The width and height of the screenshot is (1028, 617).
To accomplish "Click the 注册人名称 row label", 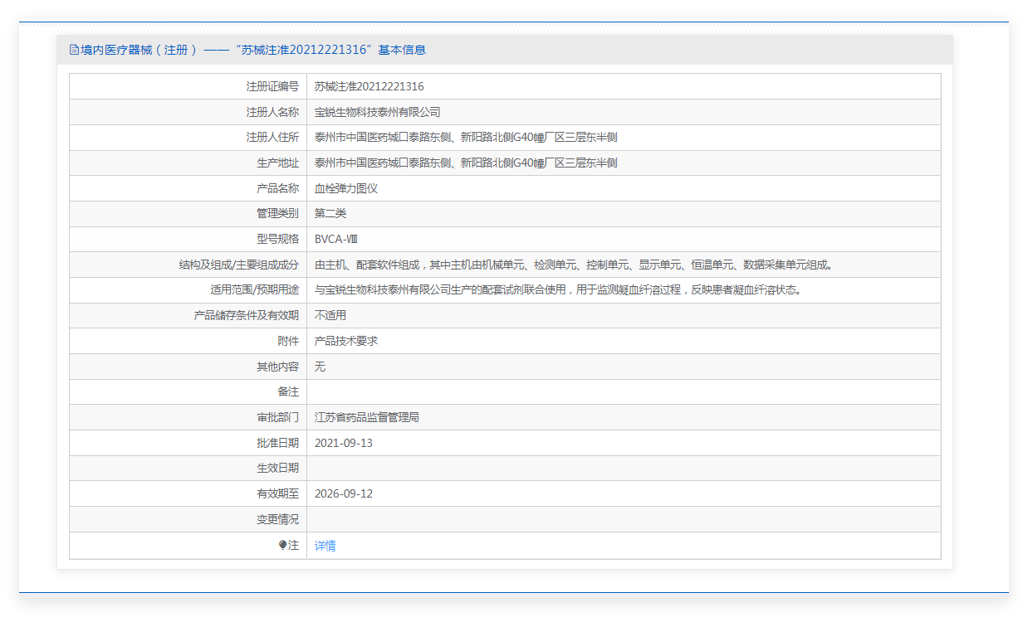I will 272,112.
